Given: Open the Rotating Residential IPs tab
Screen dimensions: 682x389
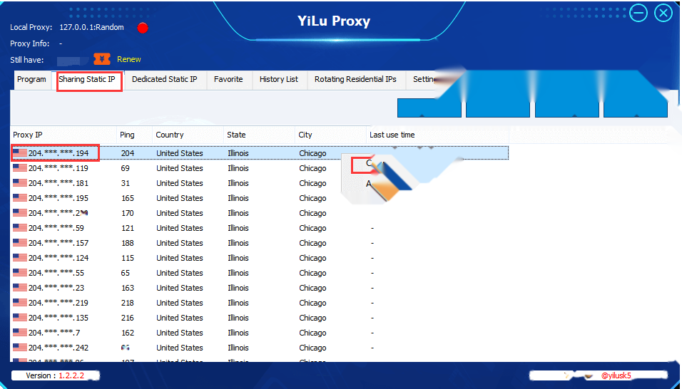Looking at the screenshot, I should coord(355,80).
